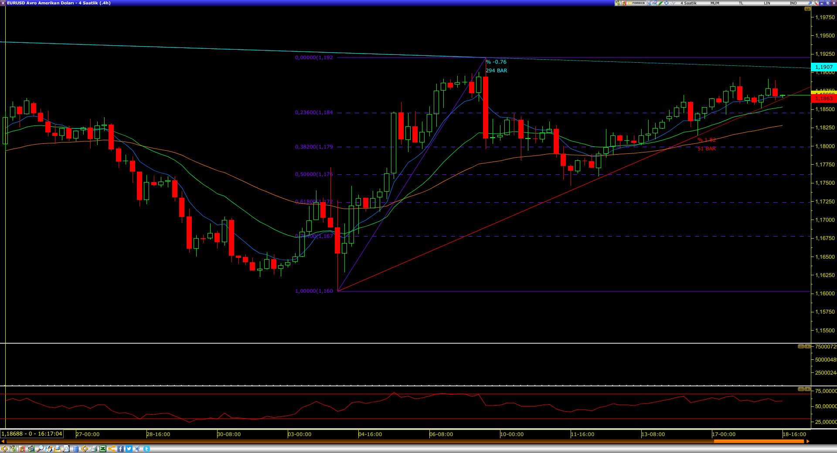The width and height of the screenshot is (837, 453).
Task: Export data to Excel icon
Action: pyautogui.click(x=103, y=449)
